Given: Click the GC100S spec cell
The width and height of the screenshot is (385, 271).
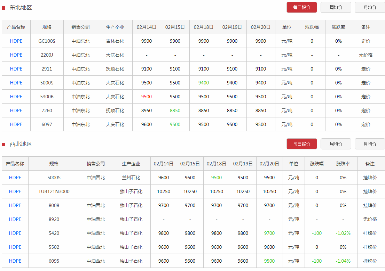Looking at the screenshot, I should [47, 41].
